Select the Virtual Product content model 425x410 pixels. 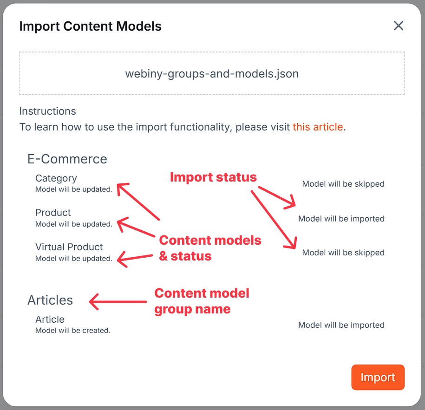[69, 247]
